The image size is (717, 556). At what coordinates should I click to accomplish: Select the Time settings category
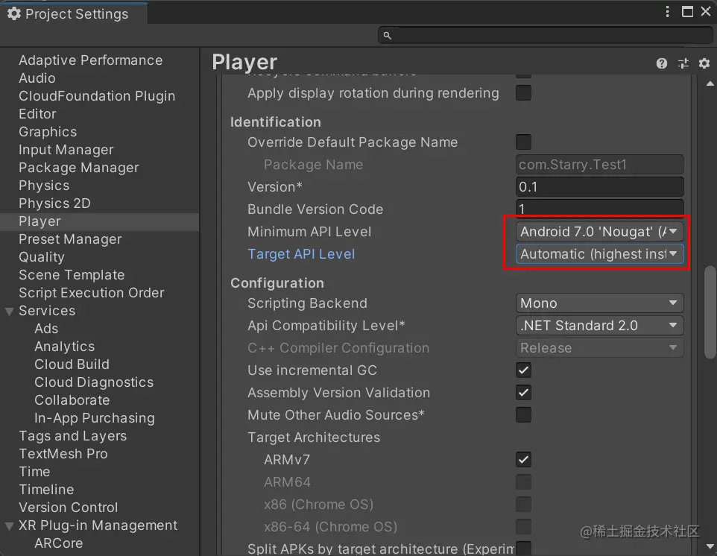tap(34, 472)
